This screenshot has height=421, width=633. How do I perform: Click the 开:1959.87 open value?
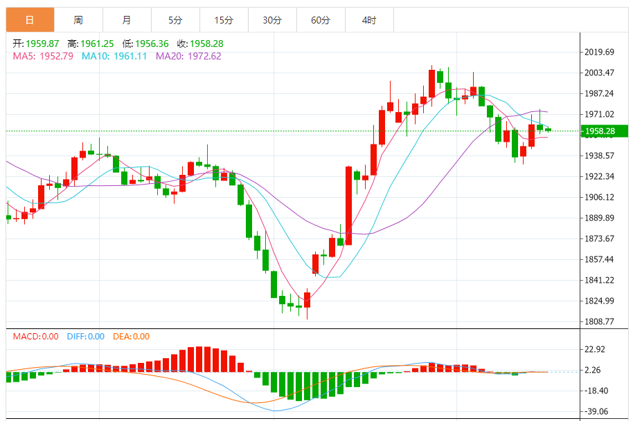pos(36,44)
